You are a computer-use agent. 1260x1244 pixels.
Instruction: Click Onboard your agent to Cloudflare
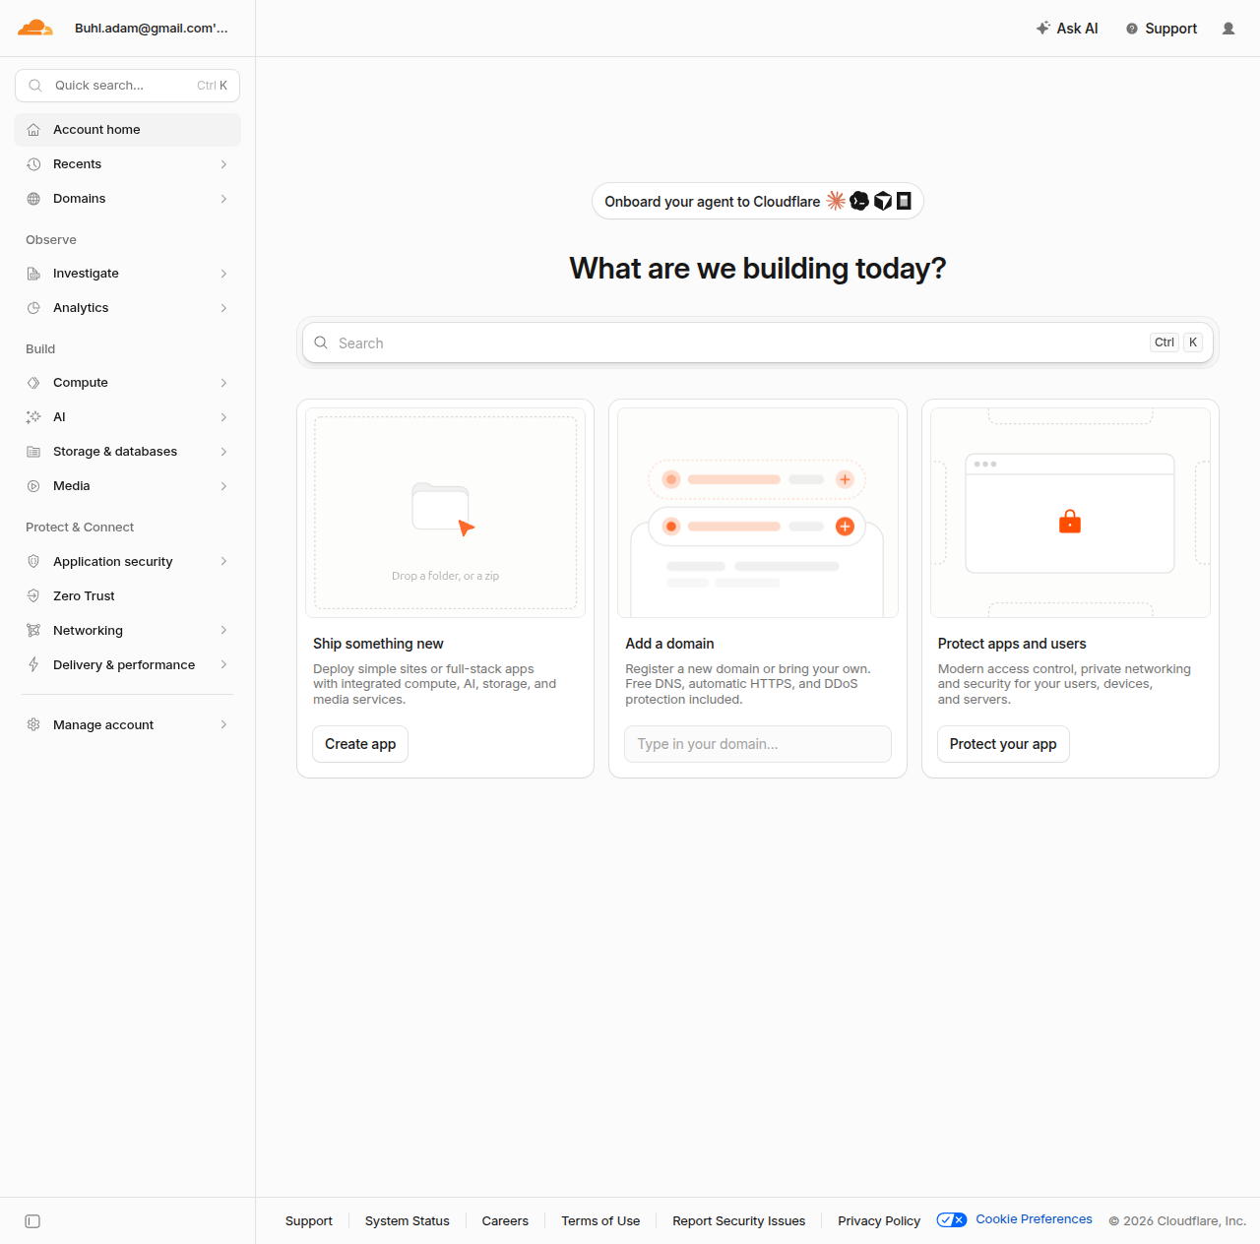(x=758, y=201)
